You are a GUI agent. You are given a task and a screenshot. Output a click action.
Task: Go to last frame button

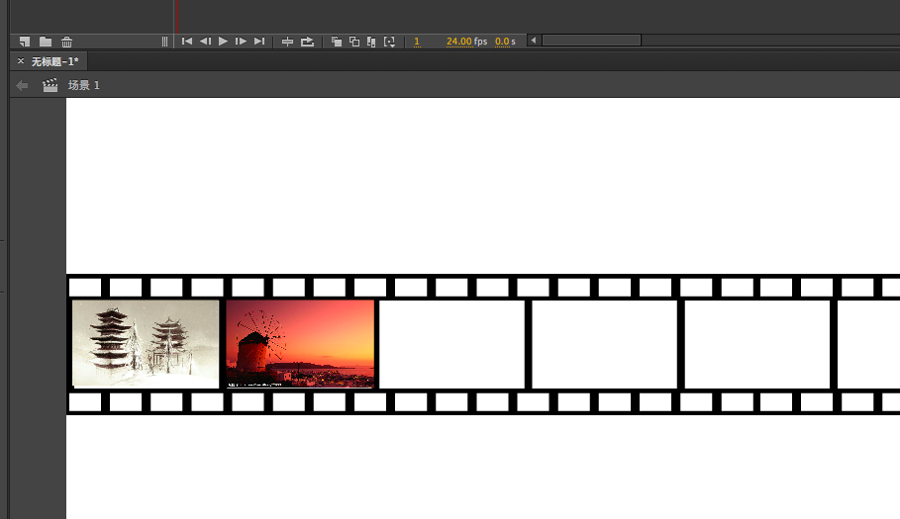point(259,41)
